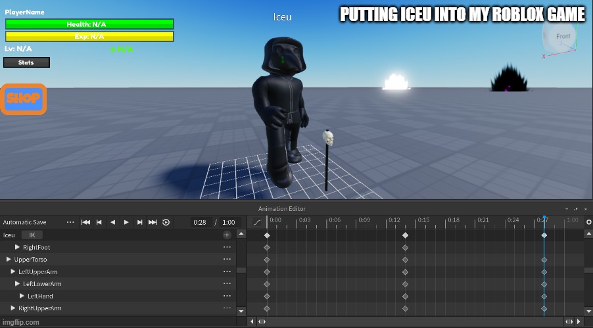This screenshot has width=593, height=328.
Task: Expand the RightFoot track
Action: click(17, 247)
